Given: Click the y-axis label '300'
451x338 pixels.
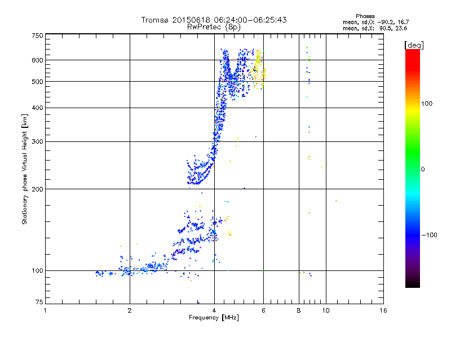Looking at the screenshot, I should point(37,142).
